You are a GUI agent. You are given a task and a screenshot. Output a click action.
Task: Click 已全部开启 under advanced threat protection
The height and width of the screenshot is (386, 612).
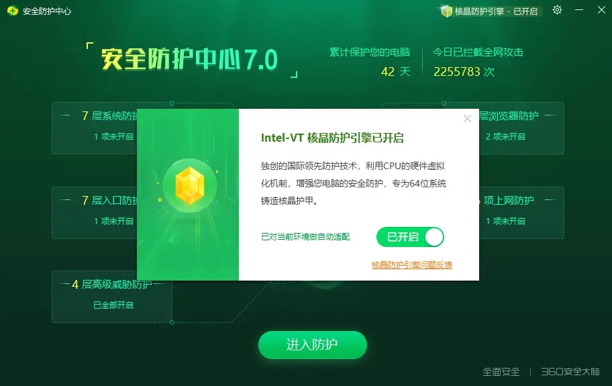113,305
